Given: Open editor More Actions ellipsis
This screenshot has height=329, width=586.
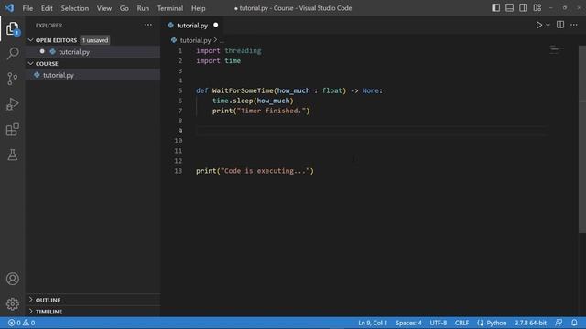Looking at the screenshot, I should point(574,25).
